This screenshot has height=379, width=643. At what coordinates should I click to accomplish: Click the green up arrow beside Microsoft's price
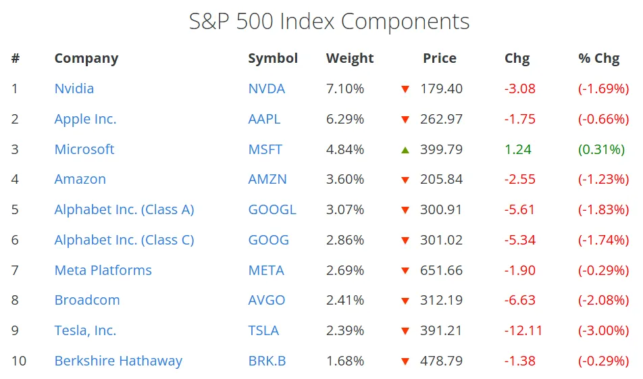(x=405, y=149)
